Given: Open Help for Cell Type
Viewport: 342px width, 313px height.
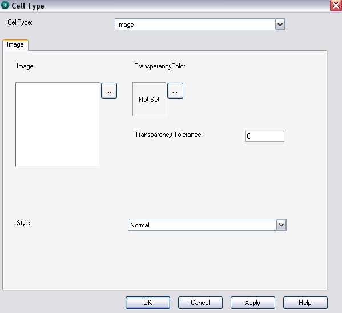Looking at the screenshot, I should pyautogui.click(x=305, y=303).
